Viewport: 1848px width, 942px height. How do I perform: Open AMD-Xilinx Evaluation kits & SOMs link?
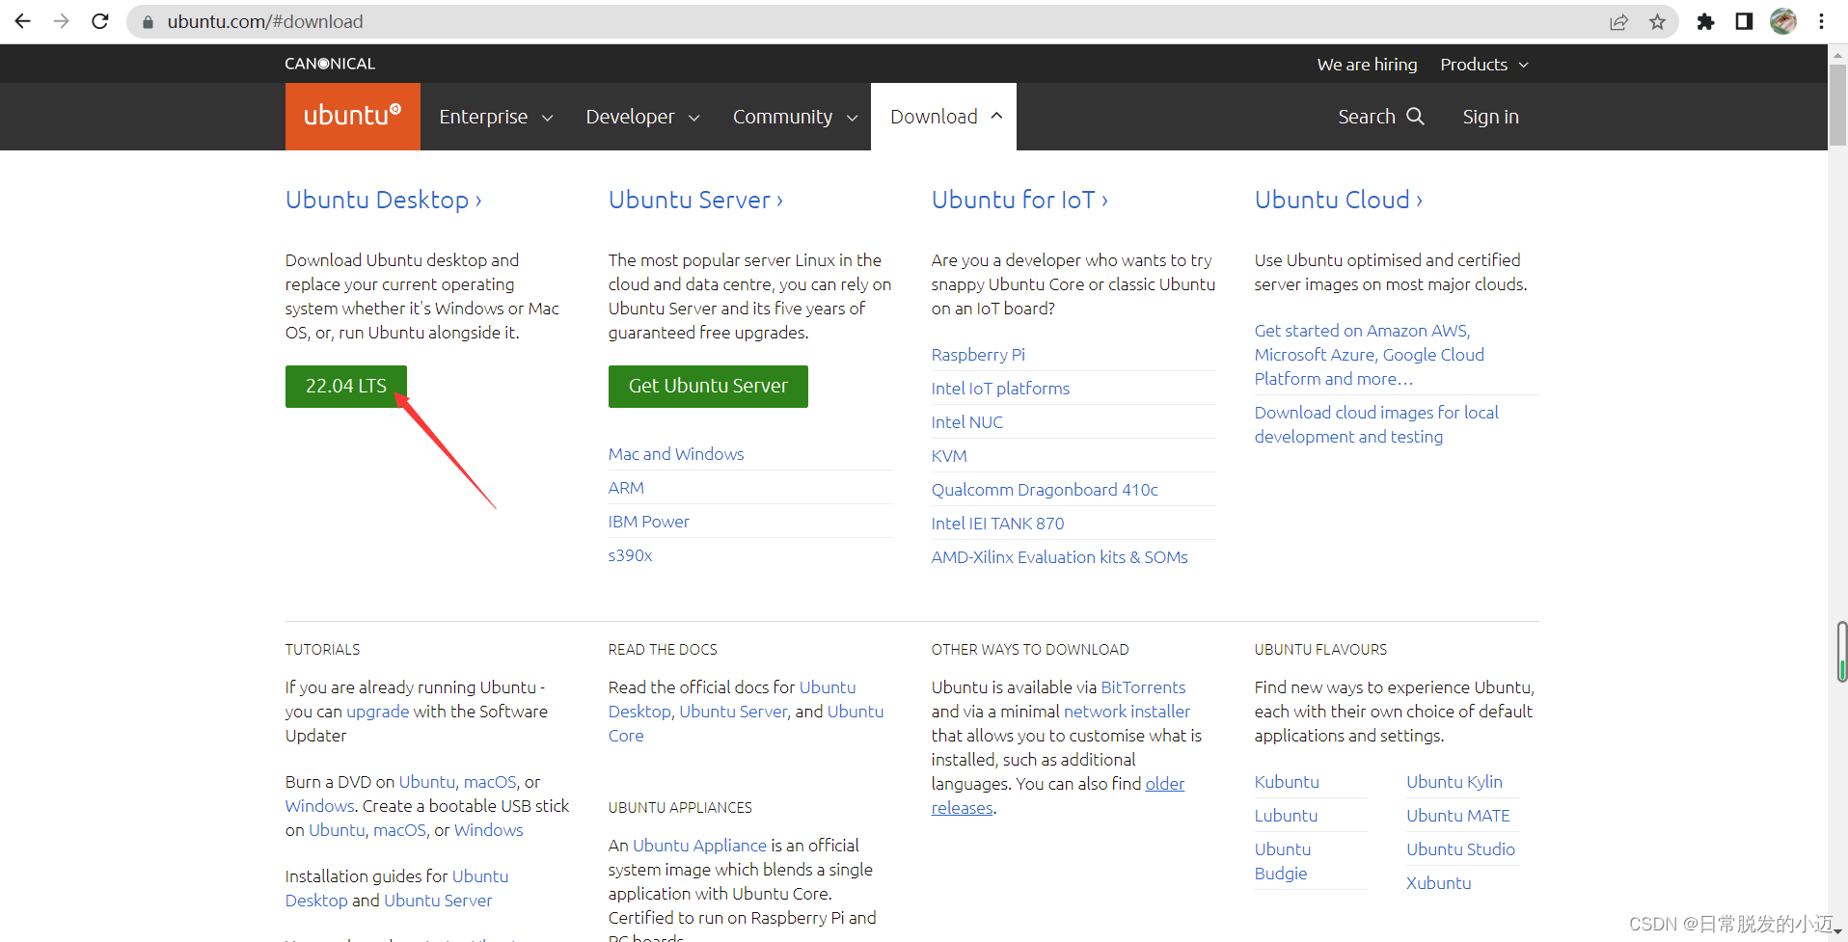[x=1060, y=557]
